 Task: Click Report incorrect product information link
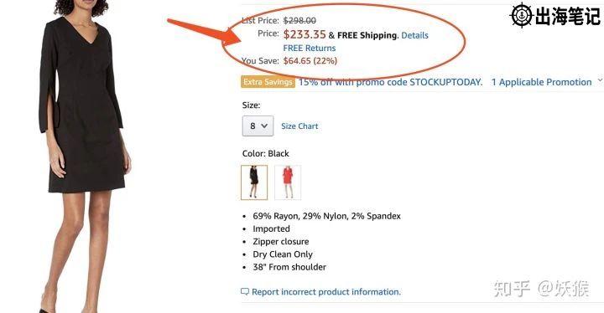(326, 292)
